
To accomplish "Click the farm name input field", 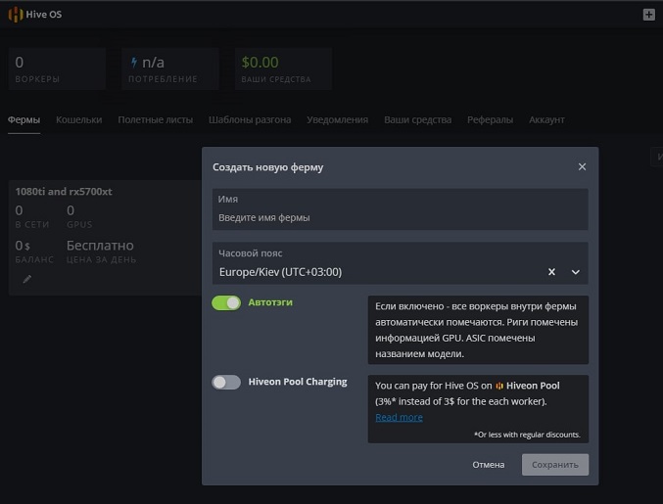I will coord(400,217).
